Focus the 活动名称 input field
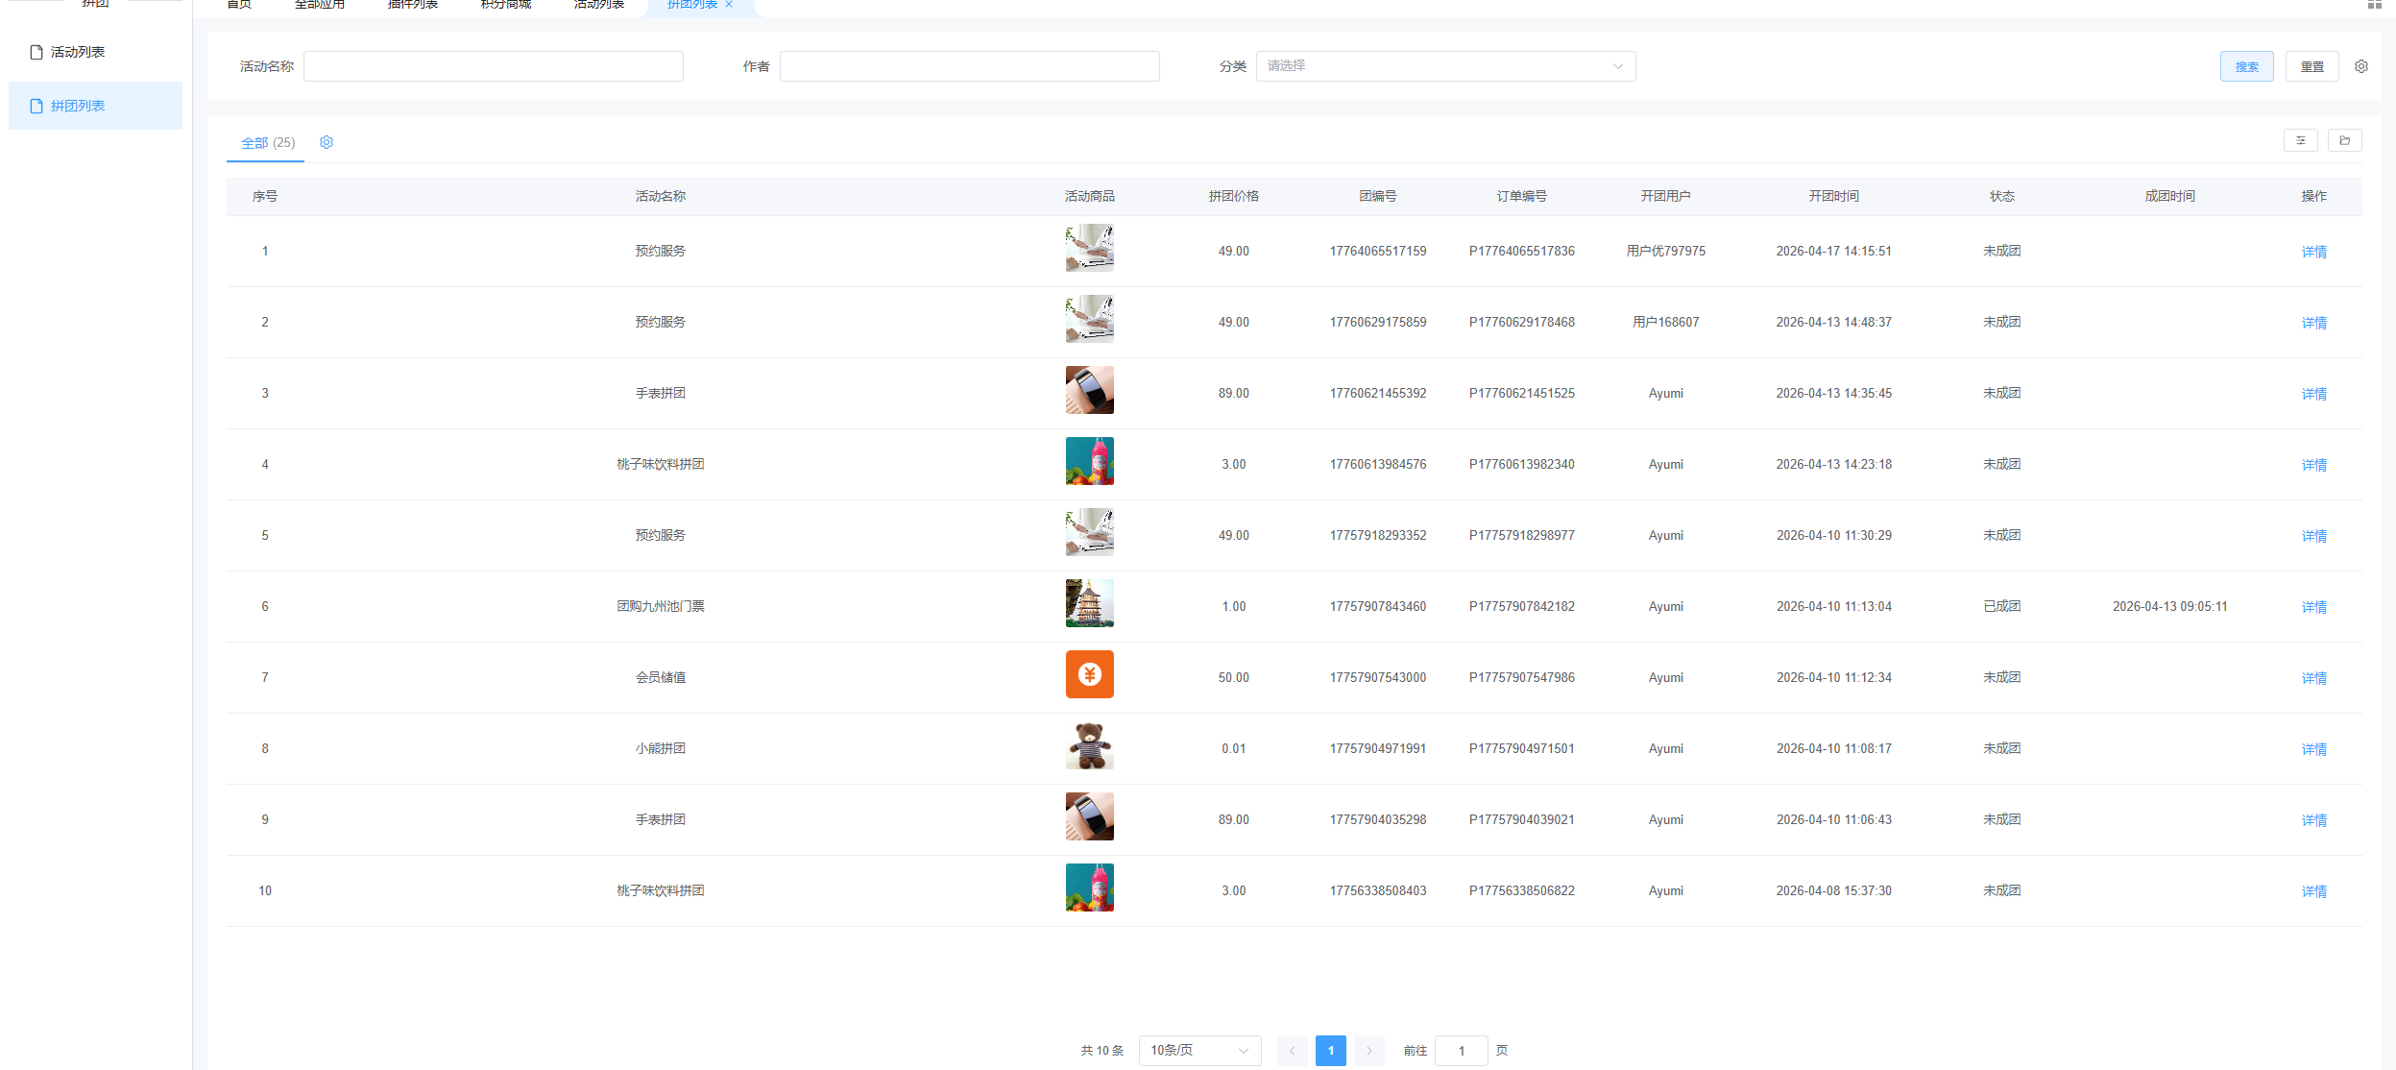The width and height of the screenshot is (2396, 1070). 494,66
